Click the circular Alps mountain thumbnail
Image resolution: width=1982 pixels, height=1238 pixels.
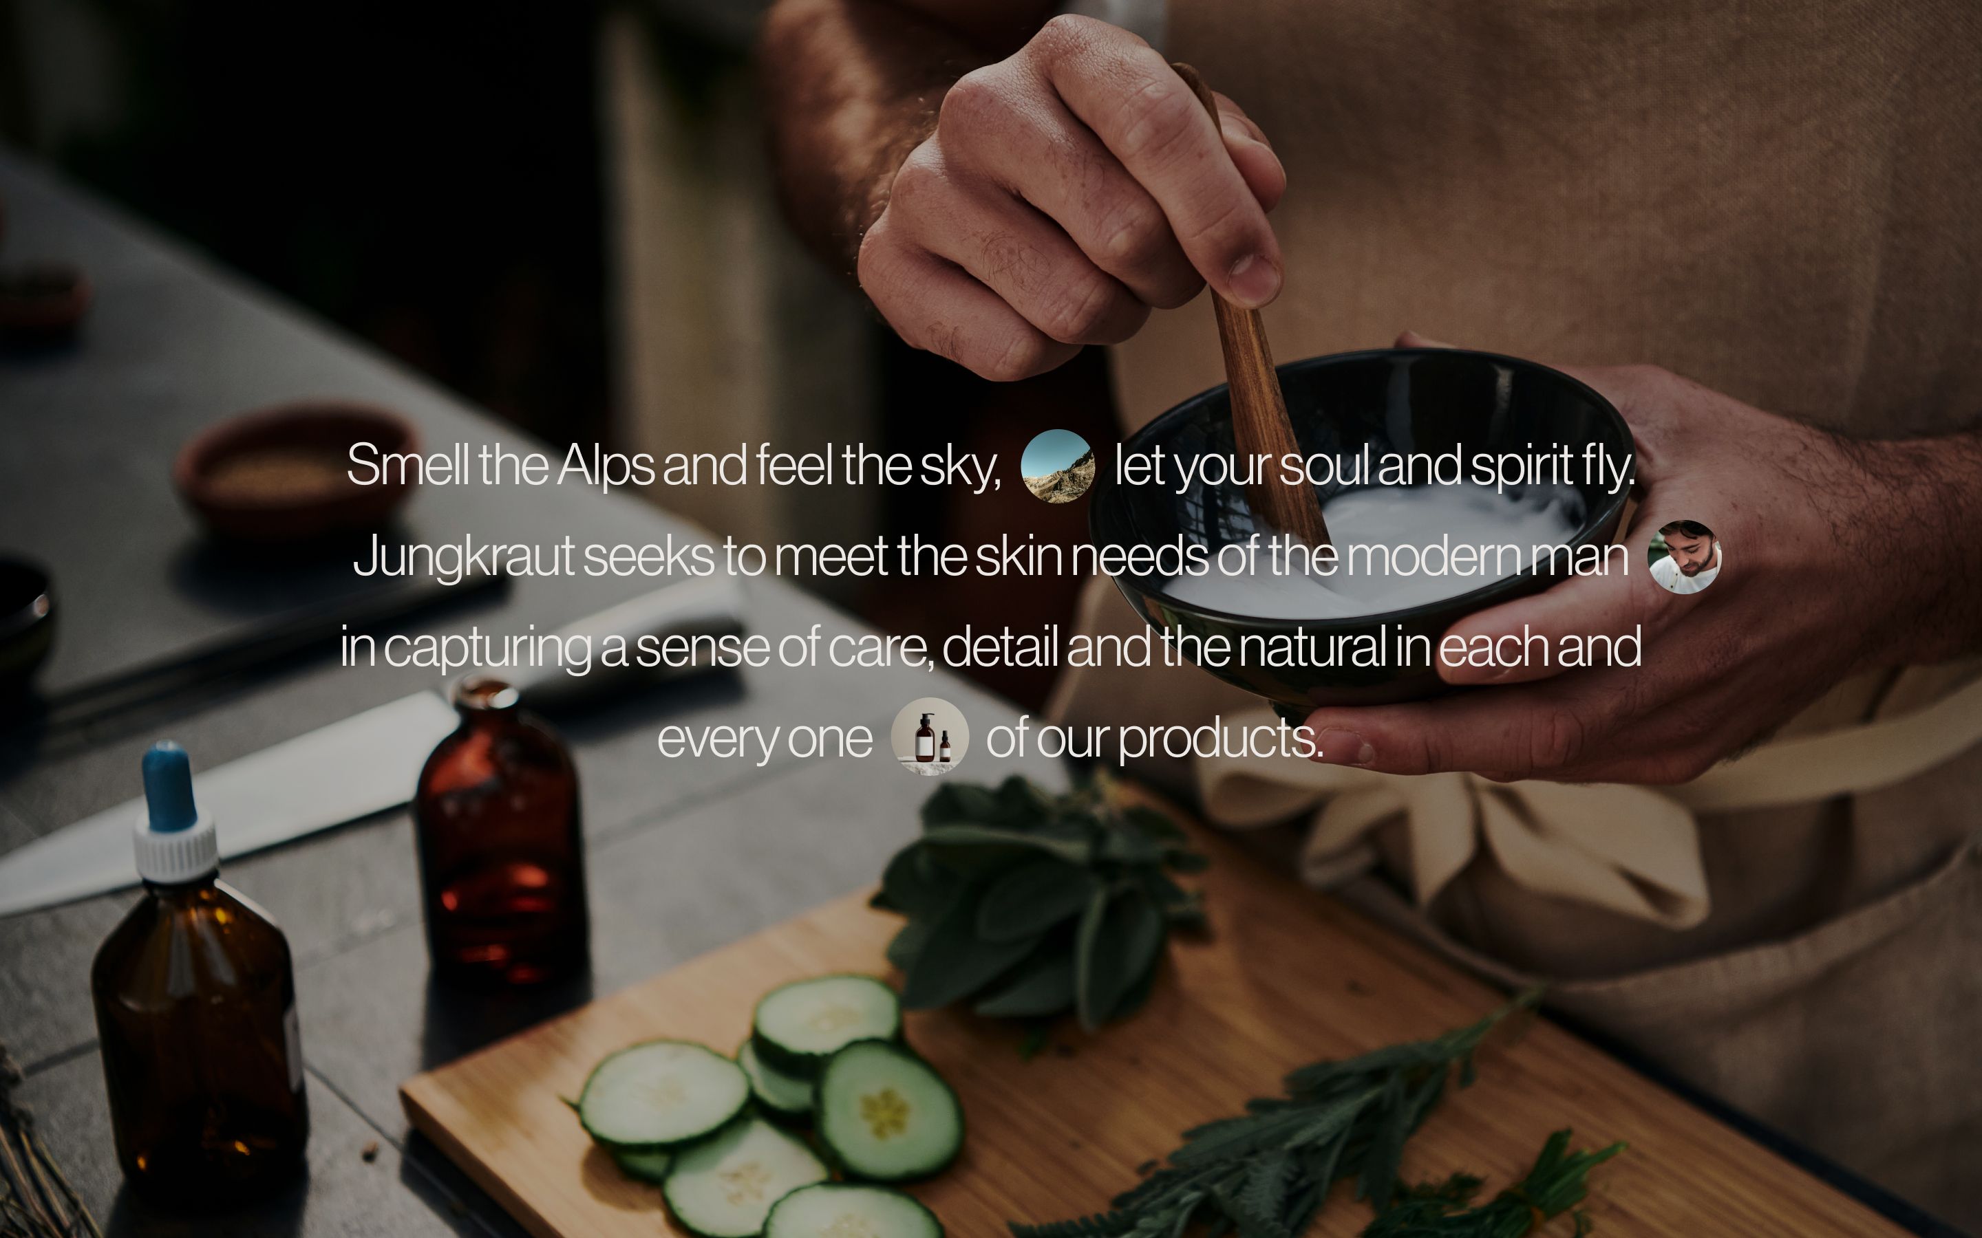[1057, 466]
